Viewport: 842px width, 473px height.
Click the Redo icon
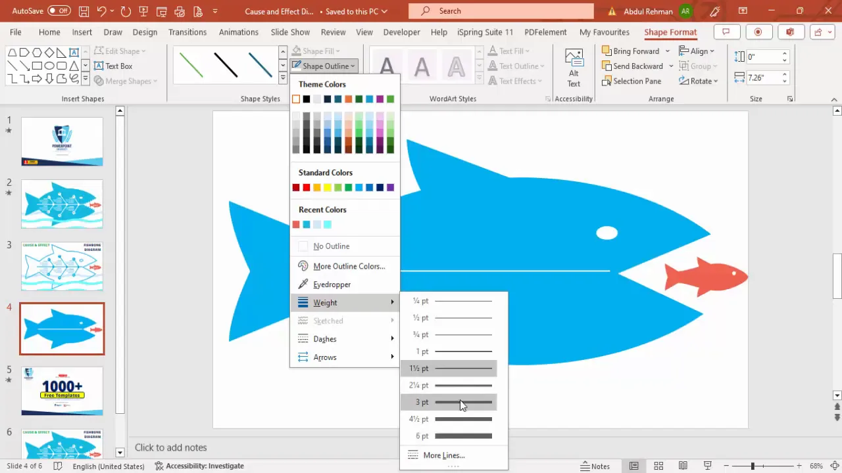(x=126, y=11)
